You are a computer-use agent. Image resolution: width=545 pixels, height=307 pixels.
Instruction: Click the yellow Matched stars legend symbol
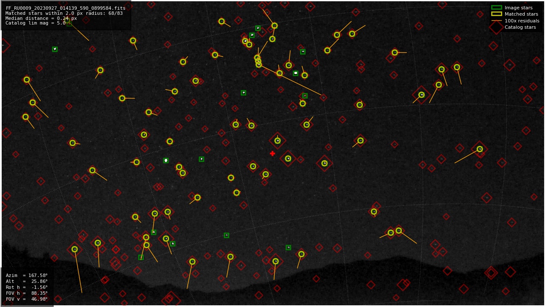click(496, 14)
